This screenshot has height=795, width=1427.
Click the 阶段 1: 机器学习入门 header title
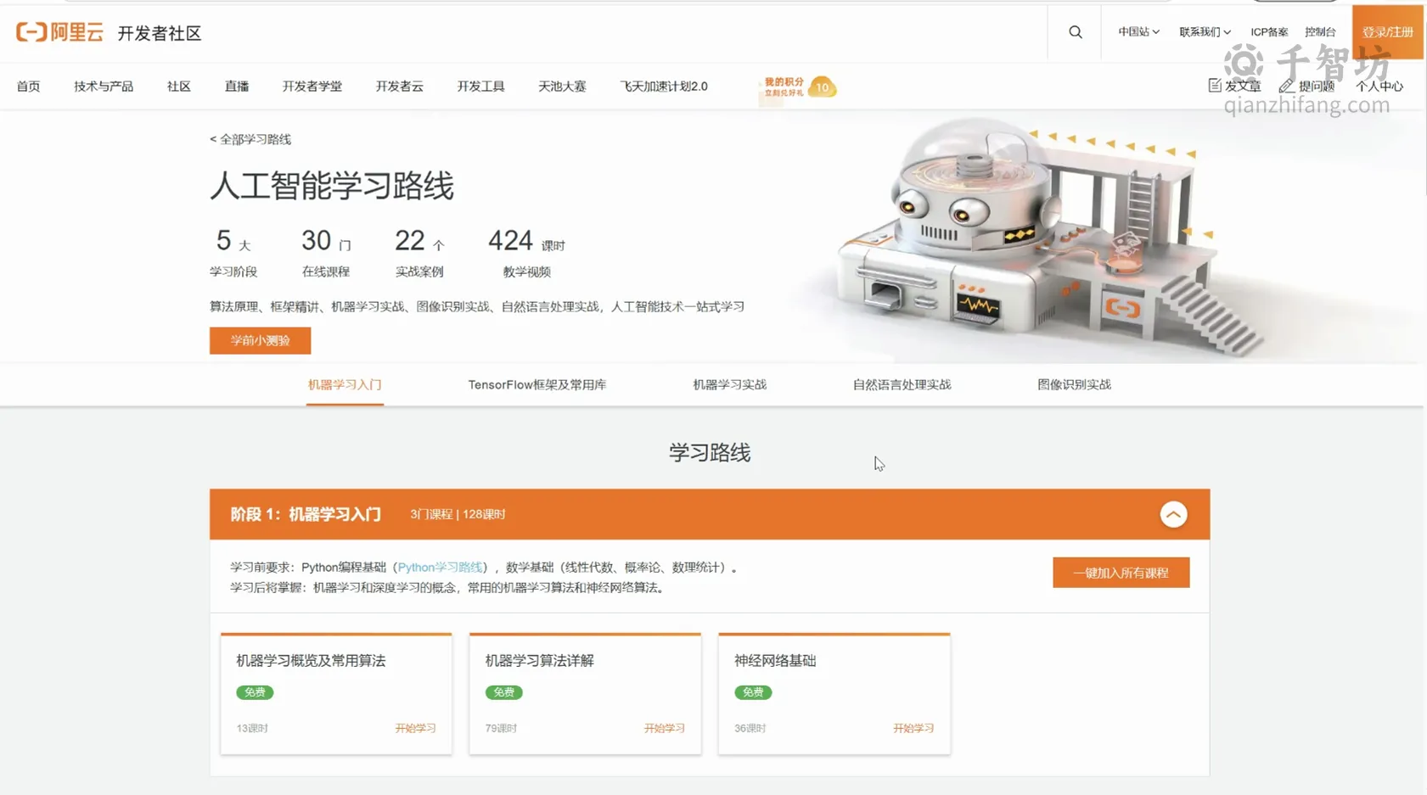tap(306, 514)
